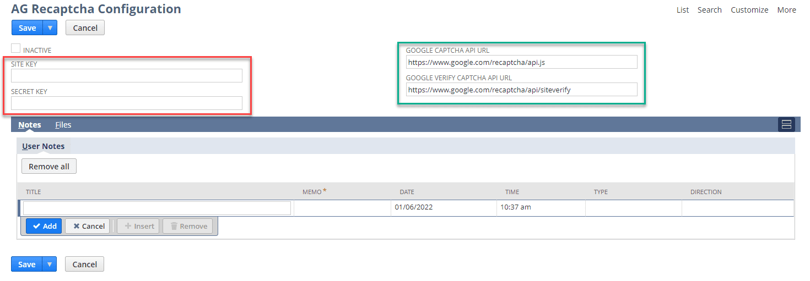Select the User Notes subtab
This screenshot has height=281, width=810.
click(44, 146)
